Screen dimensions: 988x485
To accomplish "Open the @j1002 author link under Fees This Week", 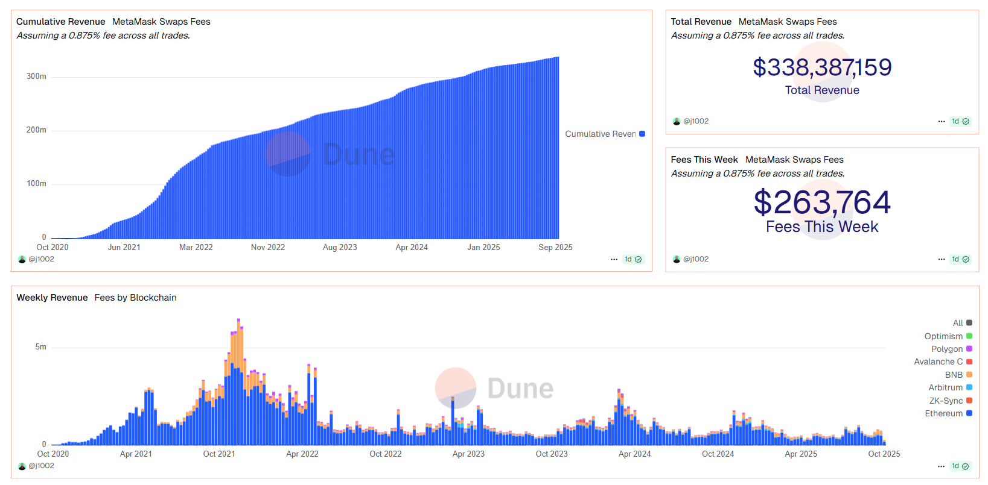I will (696, 260).
